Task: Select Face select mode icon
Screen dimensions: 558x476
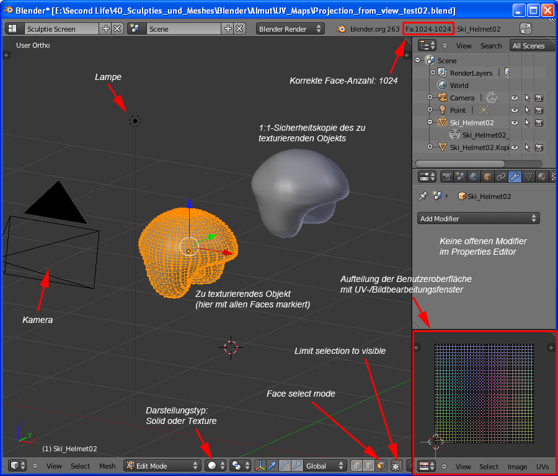Action: coord(380,465)
